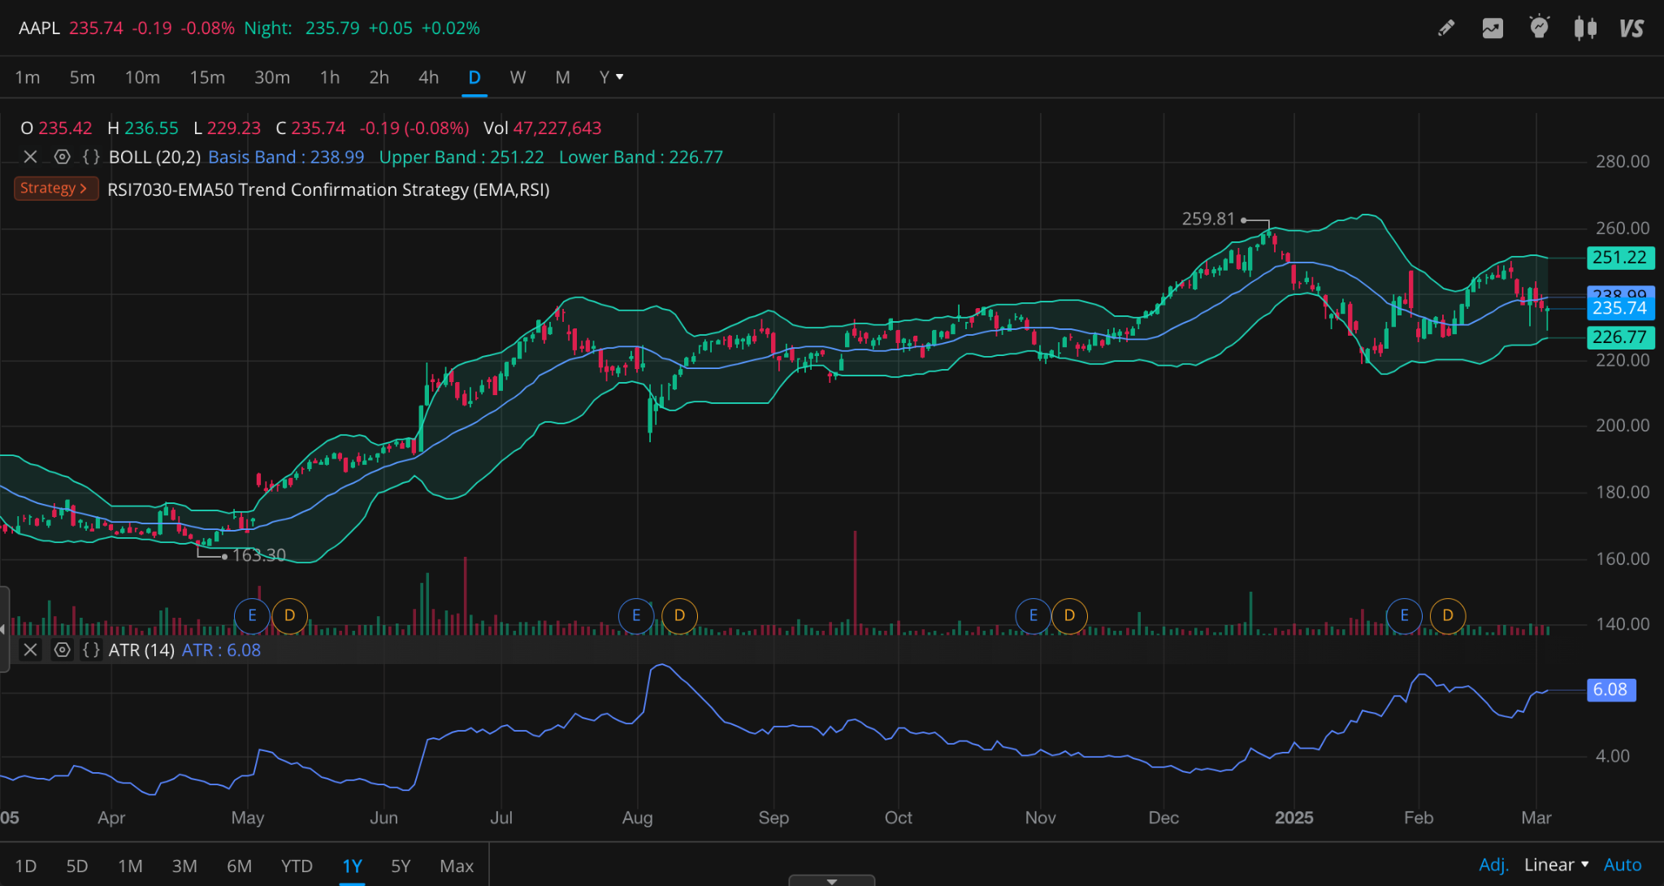Open the lightbulb chart insights icon

click(1539, 28)
